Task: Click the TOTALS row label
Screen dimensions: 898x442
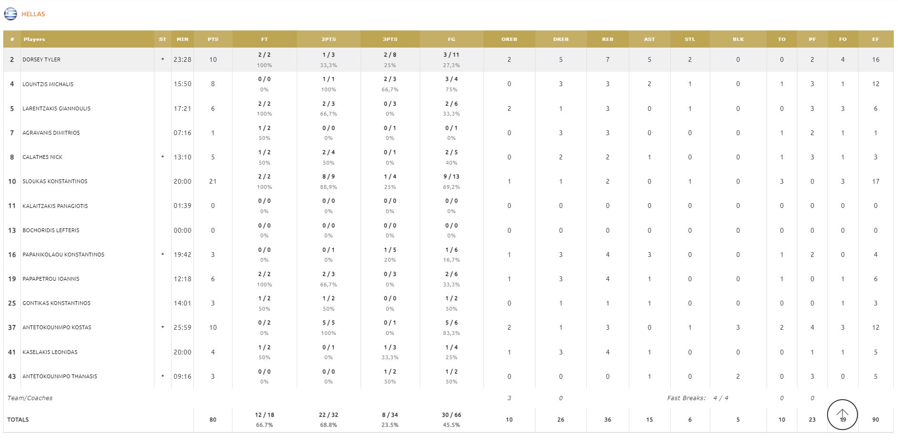Action: 18,420
